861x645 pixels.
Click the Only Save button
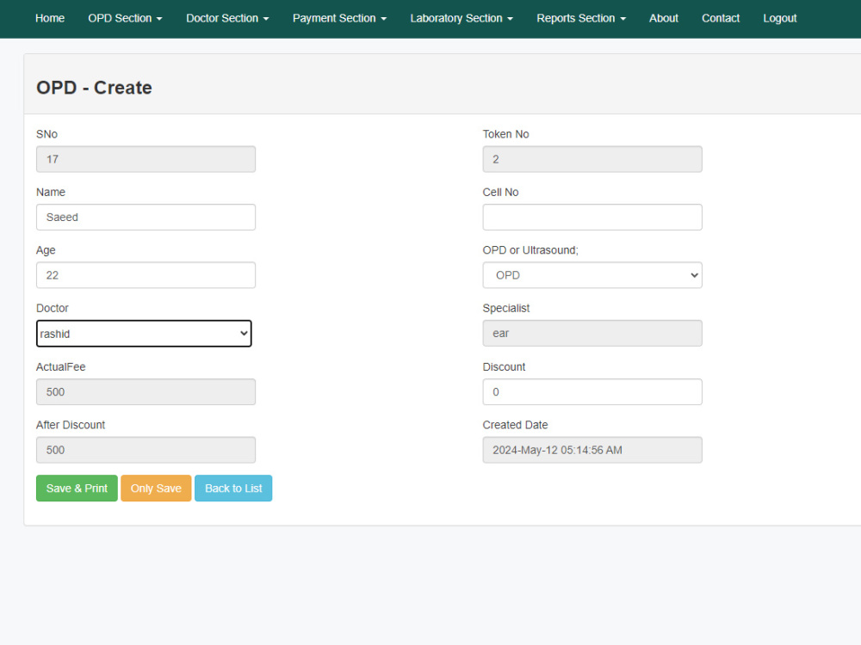[156, 488]
